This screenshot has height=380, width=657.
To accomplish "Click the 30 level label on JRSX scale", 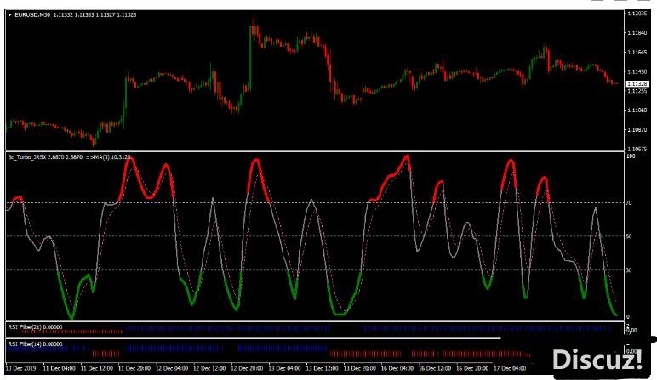I will [x=629, y=270].
